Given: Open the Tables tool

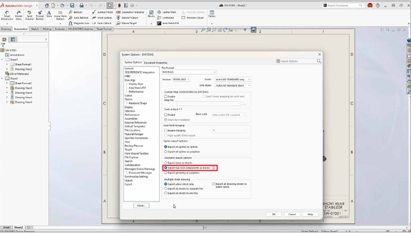Looking at the screenshot, I should point(212,14).
